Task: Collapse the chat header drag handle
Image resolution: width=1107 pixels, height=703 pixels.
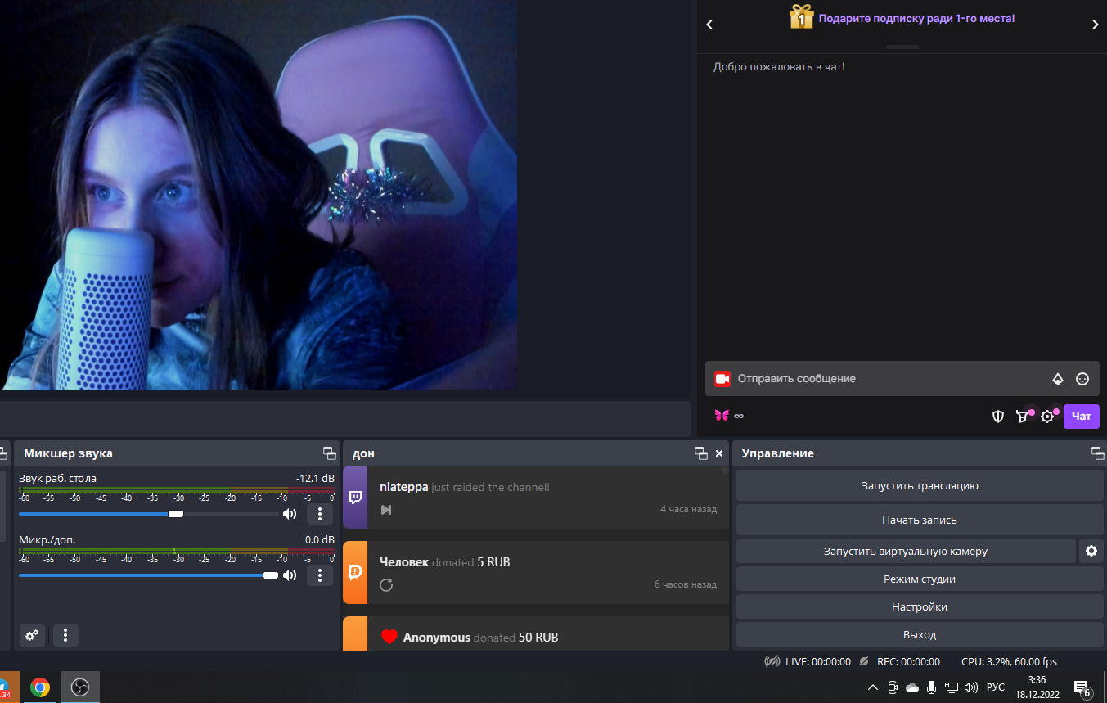Action: [x=902, y=47]
